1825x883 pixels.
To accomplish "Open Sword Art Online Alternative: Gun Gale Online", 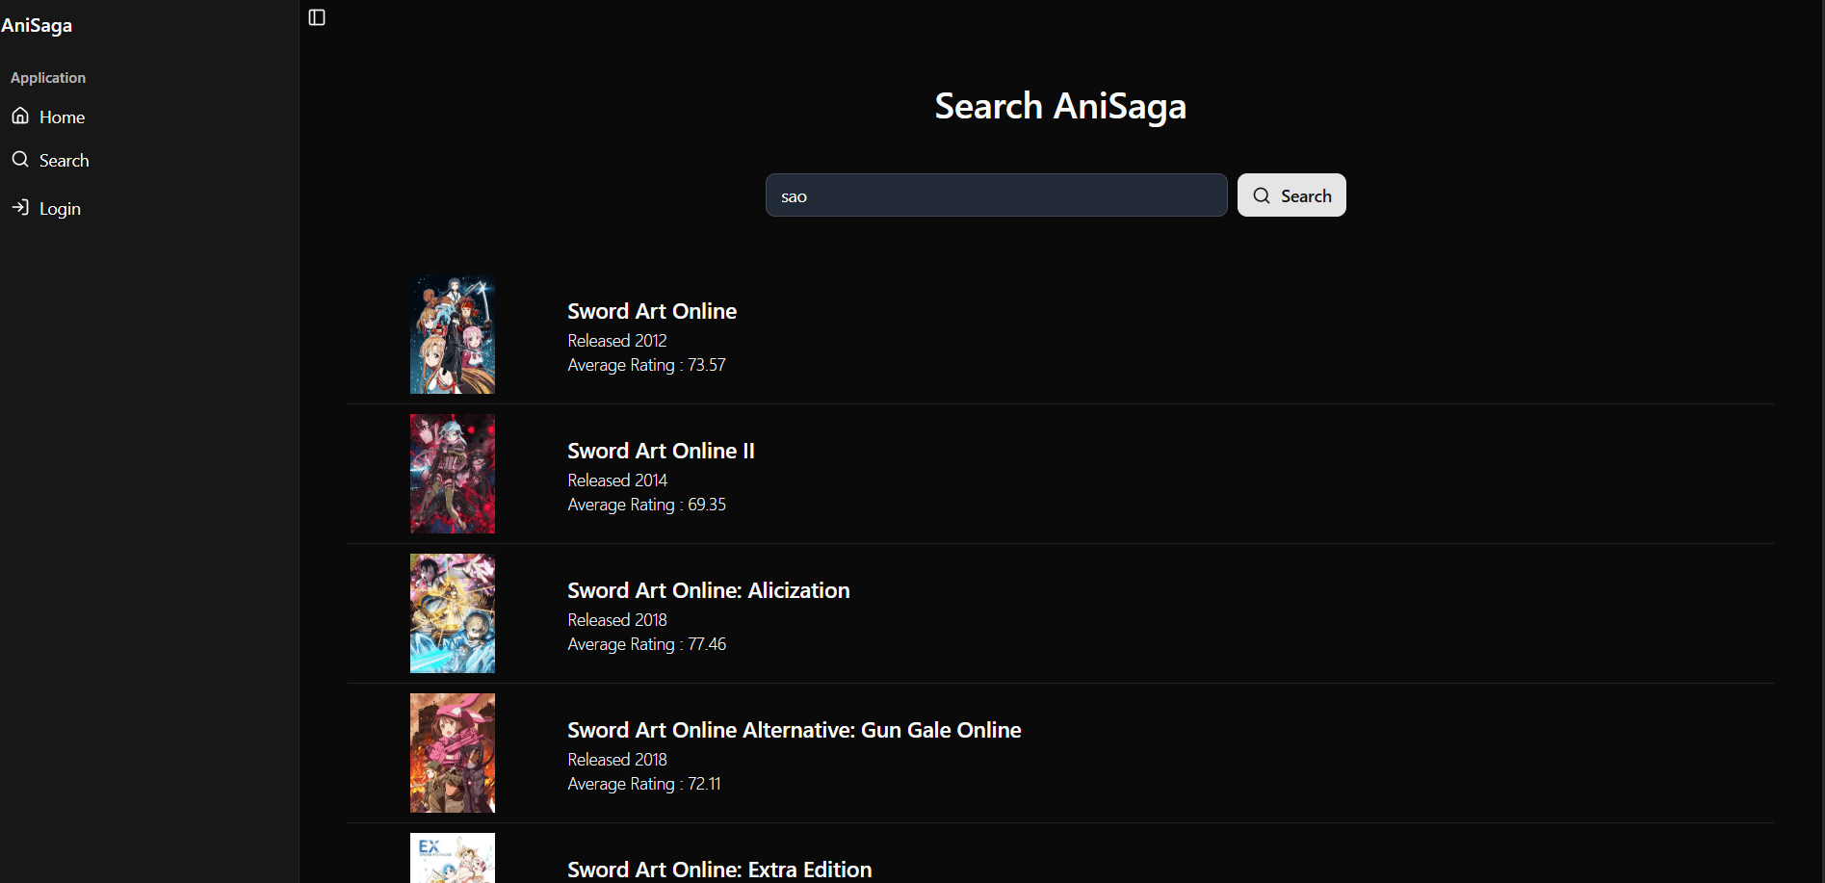I will [794, 729].
